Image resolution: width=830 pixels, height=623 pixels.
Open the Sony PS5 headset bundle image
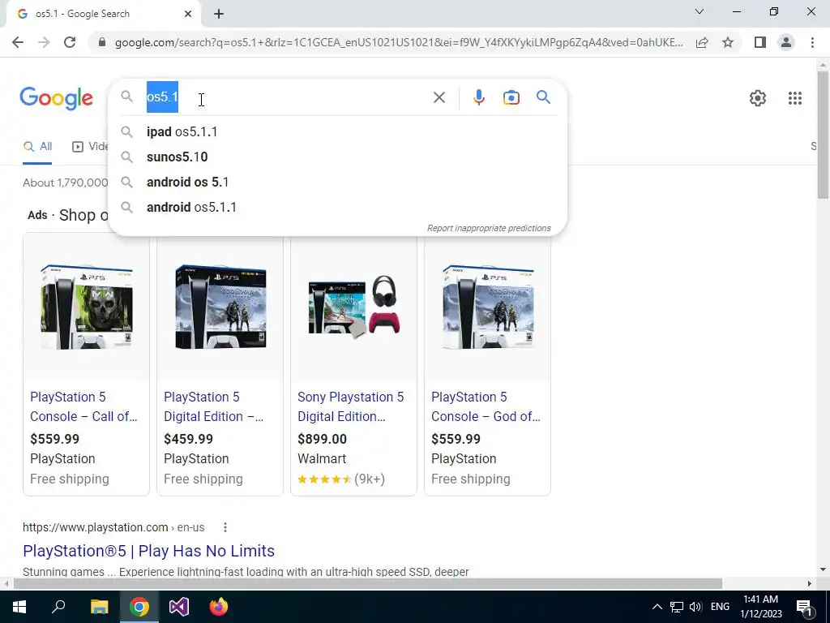[353, 307]
